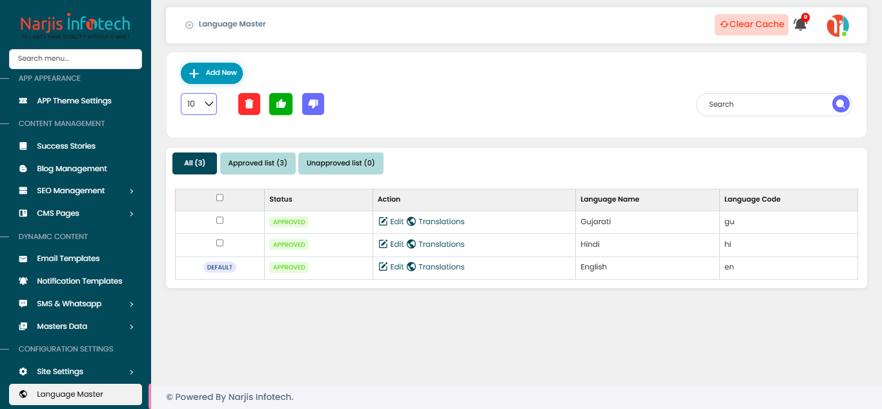This screenshot has width=882, height=409.
Task: Click the breadcrumb arrow icon beside Language Master
Action: [189, 25]
